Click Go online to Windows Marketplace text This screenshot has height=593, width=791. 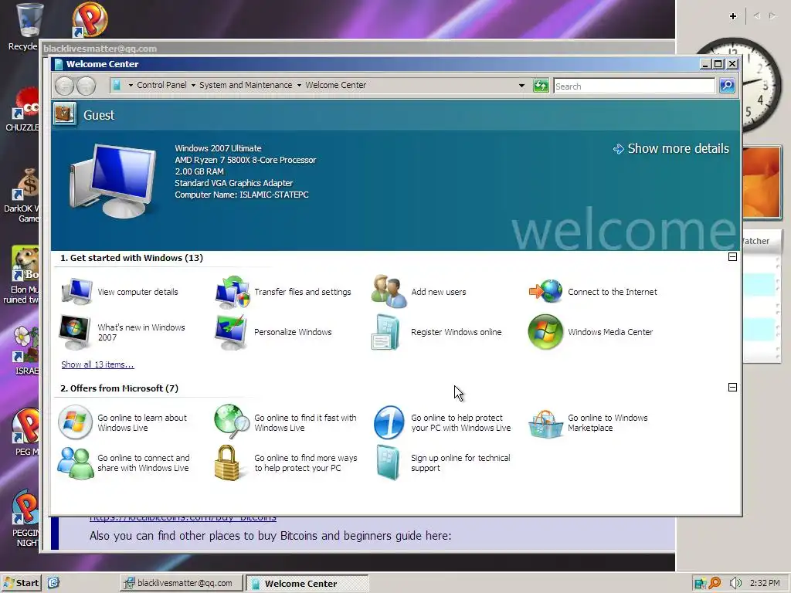(x=608, y=422)
